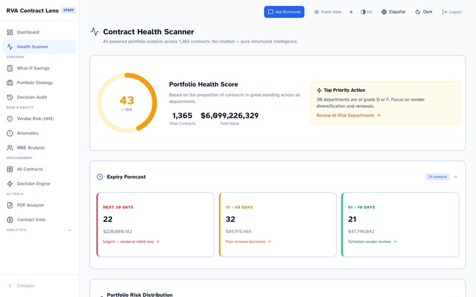The width and height of the screenshot is (476, 297).
Task: Click the STAFF badge next to app name
Action: coord(69,10)
